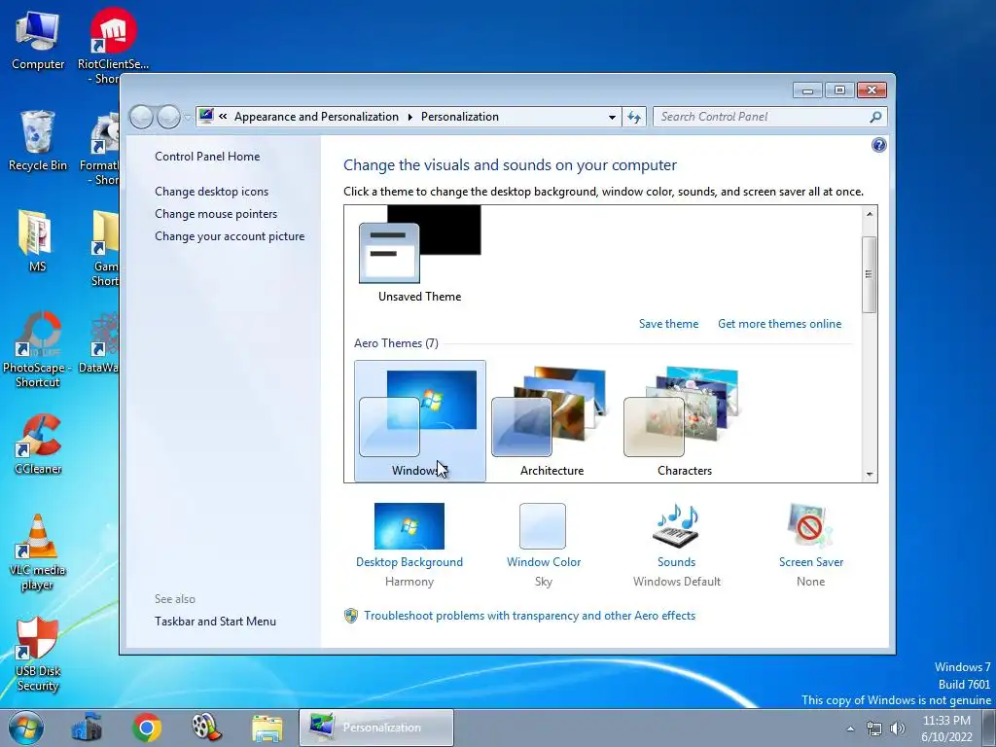
Task: Show hidden tray icons arrow
Action: [850, 729]
